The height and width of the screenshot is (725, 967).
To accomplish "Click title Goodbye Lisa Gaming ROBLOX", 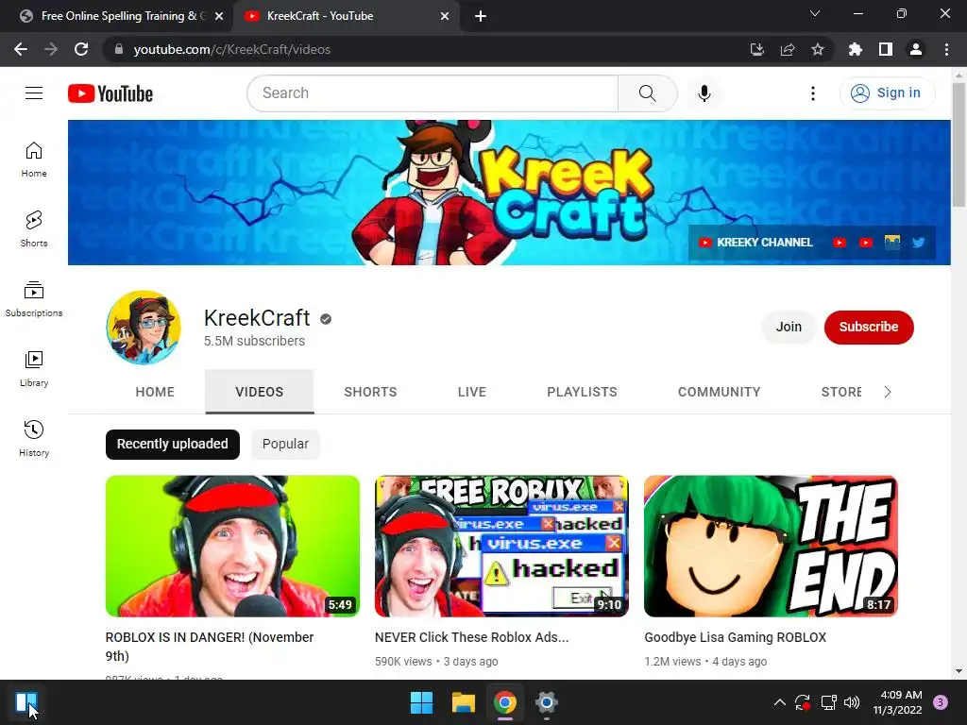I will [x=735, y=637].
